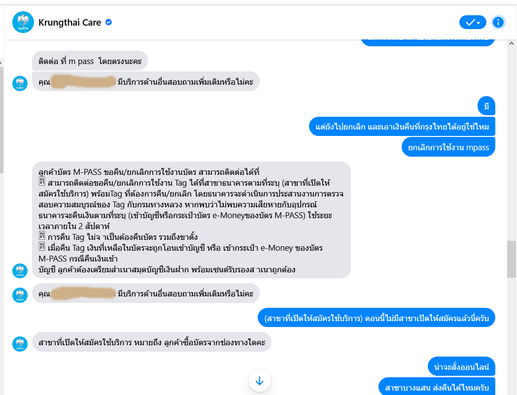This screenshot has width=517, height=395.
Task: Select the sent 'ยกเลิกการใช้งาน mpass' bubble
Action: (448, 147)
